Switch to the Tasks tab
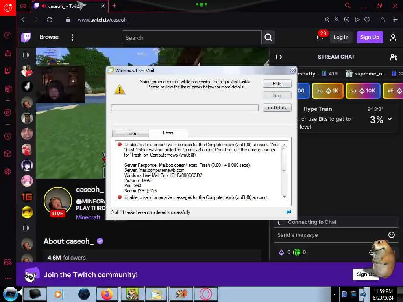 tap(130, 134)
